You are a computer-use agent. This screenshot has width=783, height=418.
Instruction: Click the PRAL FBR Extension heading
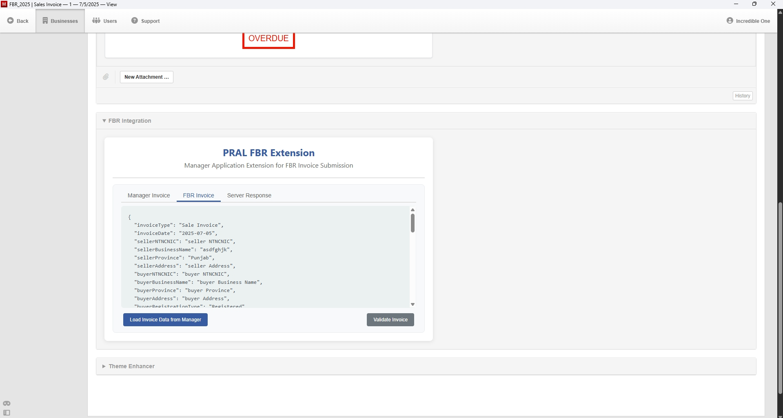point(268,153)
